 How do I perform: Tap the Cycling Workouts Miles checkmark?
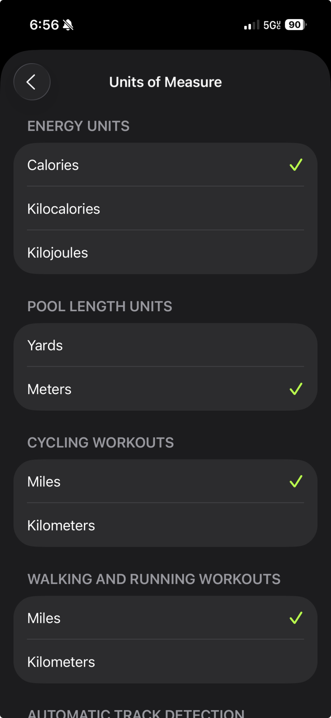[x=296, y=481]
